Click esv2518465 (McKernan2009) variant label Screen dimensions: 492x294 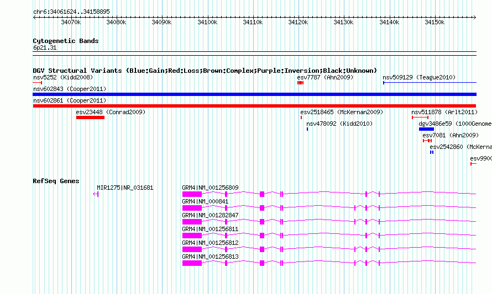point(342,112)
